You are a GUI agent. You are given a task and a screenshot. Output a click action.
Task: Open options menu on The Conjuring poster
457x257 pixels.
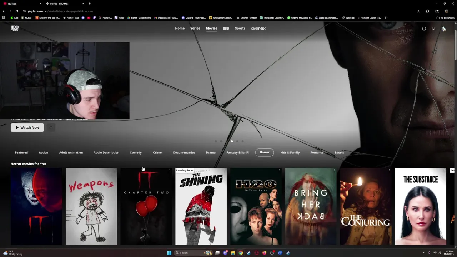(x=389, y=171)
